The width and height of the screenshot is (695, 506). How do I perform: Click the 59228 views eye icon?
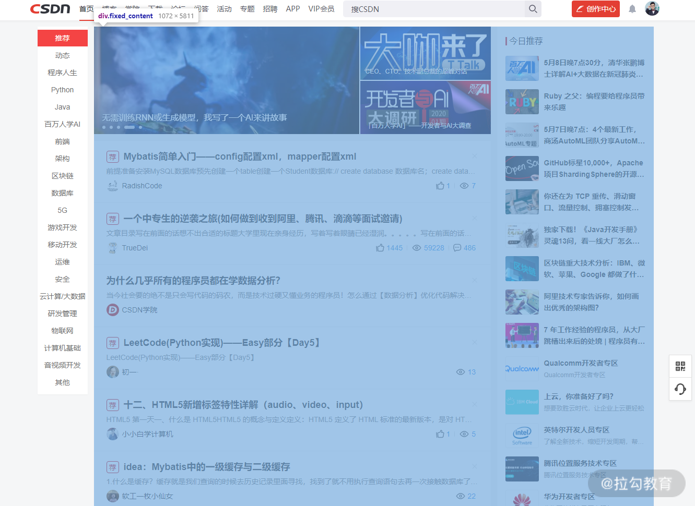417,248
